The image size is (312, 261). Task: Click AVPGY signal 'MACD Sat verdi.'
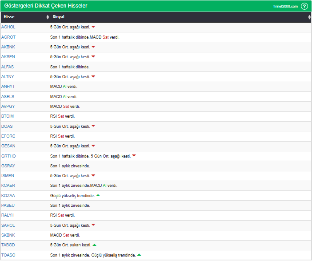65,107
